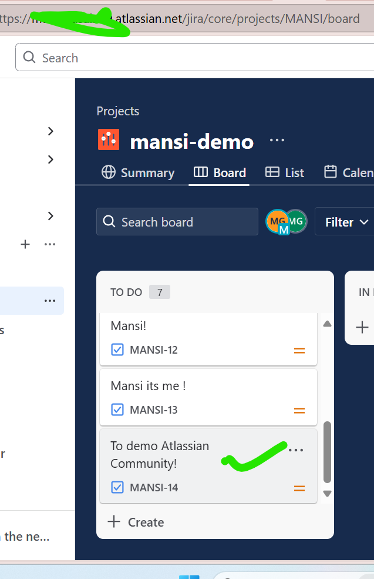Filter by the orange MG avatar
Screen dimensions: 374x579
tap(277, 222)
